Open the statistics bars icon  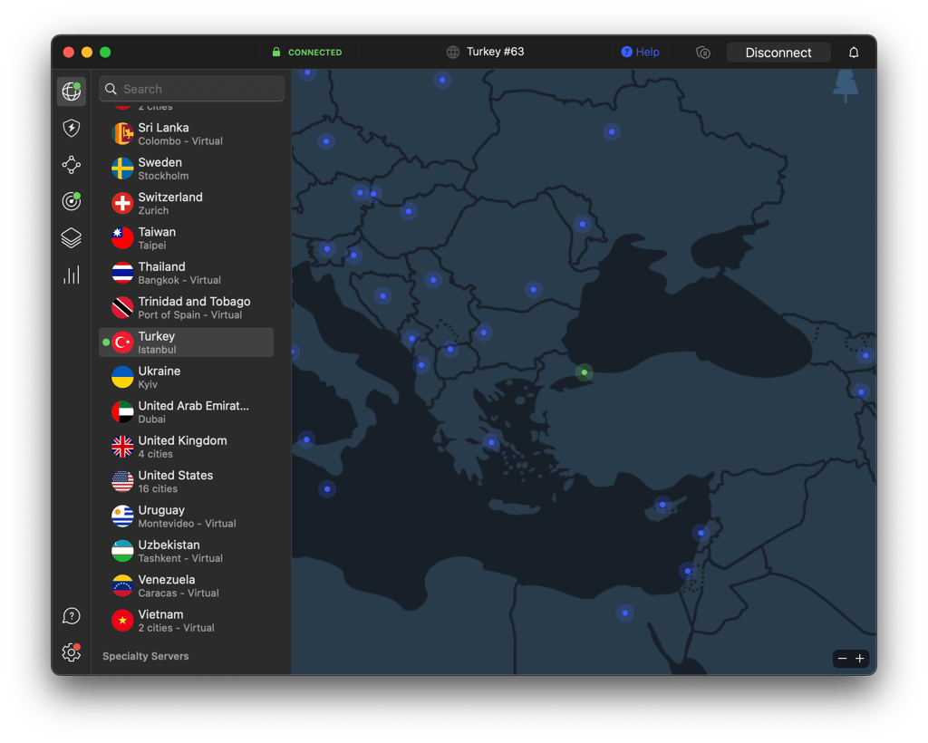[72, 275]
